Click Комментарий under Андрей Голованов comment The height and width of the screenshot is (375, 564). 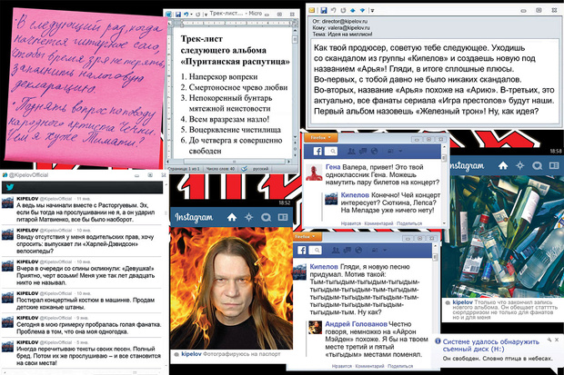pos(369,366)
